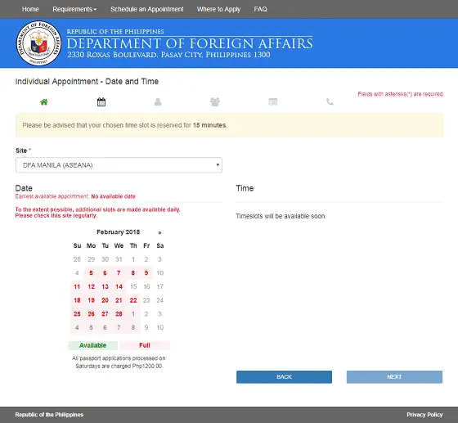Screen dimensions: 458x423
Task: Select February 27 on calendar
Action: (105, 314)
